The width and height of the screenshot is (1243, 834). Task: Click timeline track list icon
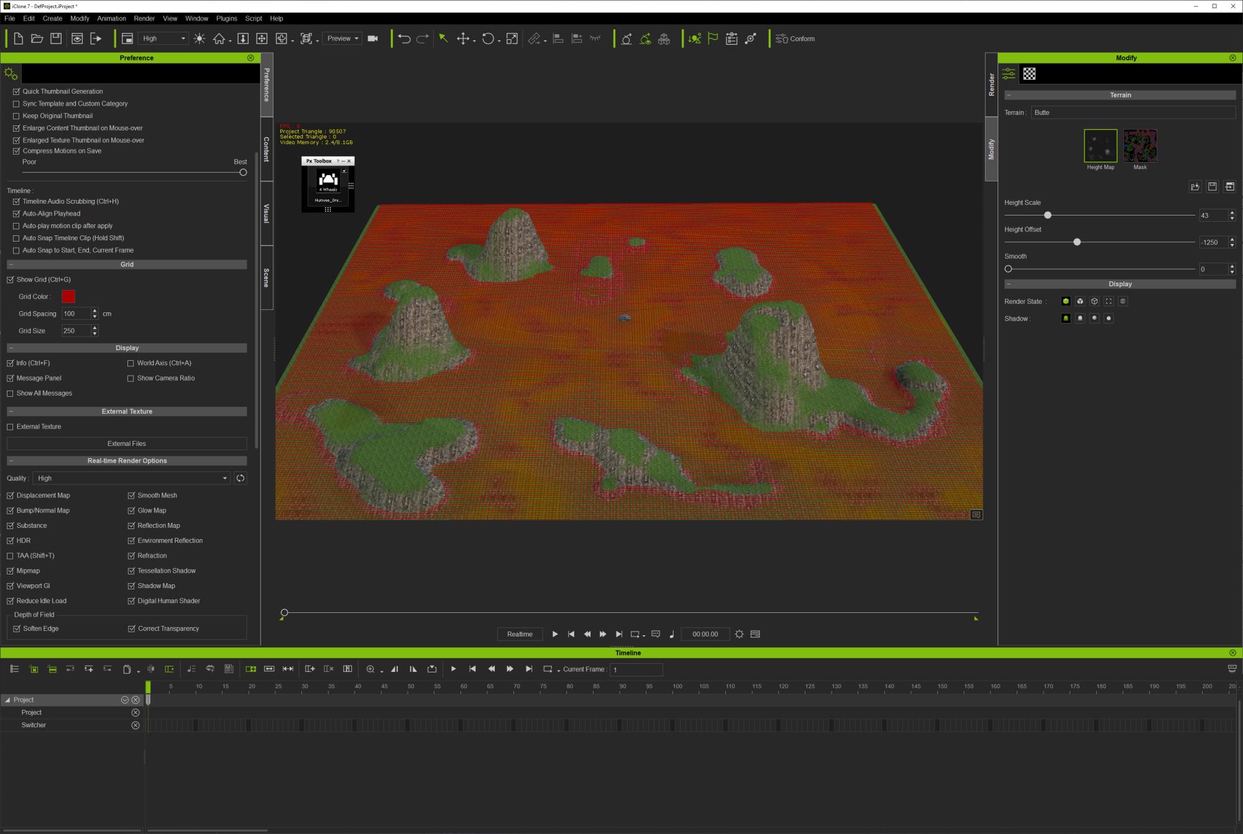tap(14, 669)
